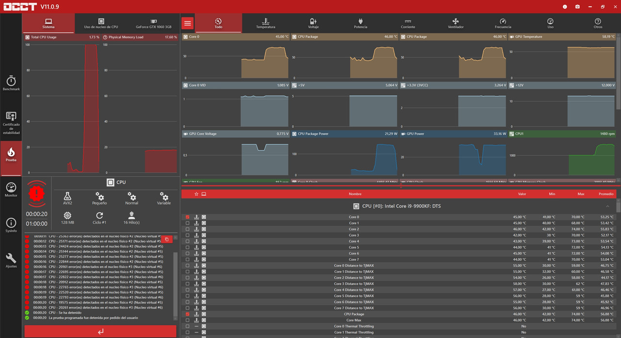Open the Benchmark section in sidebar

tap(11, 83)
